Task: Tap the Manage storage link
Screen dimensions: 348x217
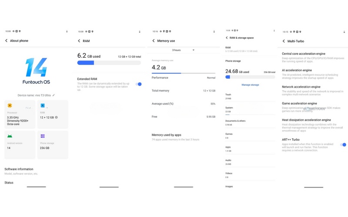Action: click(x=250, y=85)
